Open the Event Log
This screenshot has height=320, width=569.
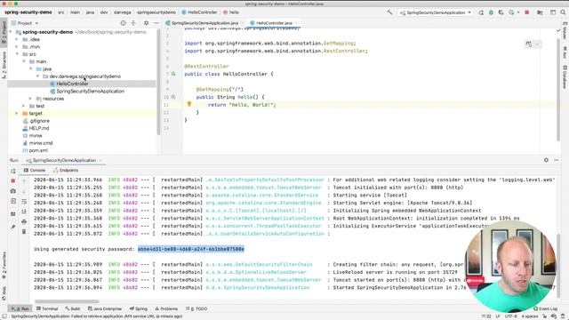(545, 308)
